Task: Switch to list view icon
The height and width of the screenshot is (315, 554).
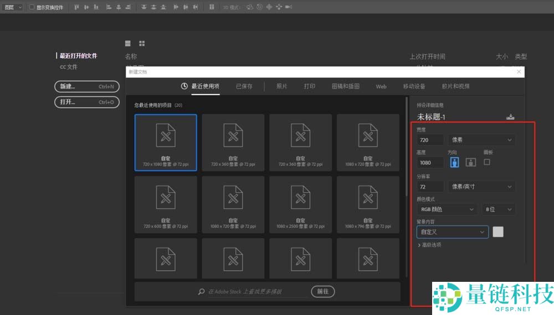Action: click(x=128, y=43)
